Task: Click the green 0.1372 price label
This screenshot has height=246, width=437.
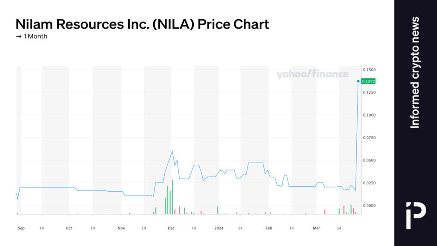Action: coord(368,82)
